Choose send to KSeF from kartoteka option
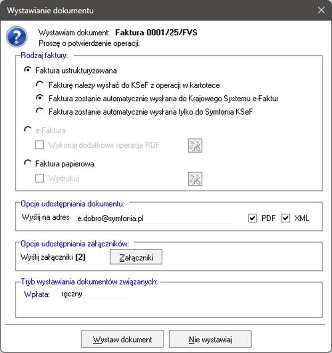 pos(40,84)
